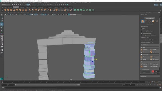Create a polygon sphere from the shelf
162x91 pixels.
[5, 10]
